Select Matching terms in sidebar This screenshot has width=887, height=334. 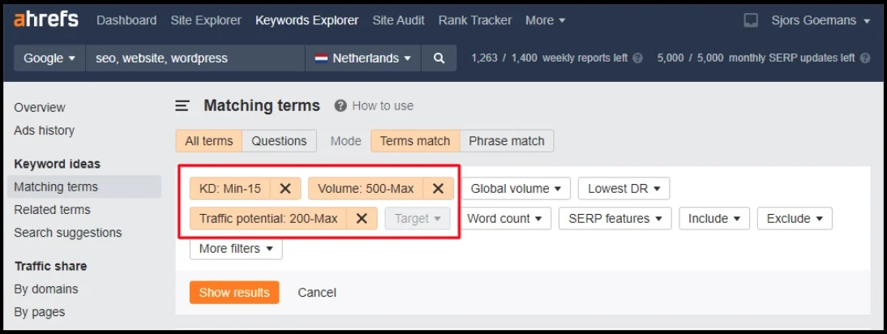84,186
